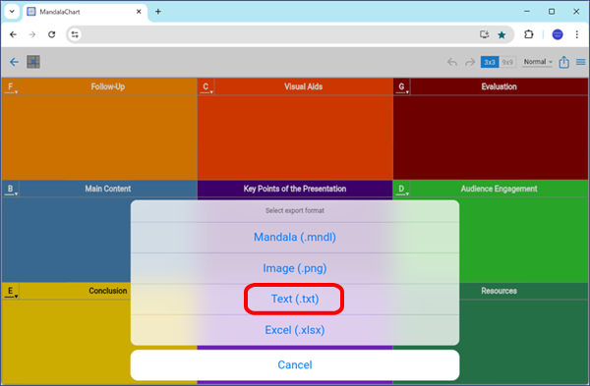
Task: Expand the F cell label dropdown
Action: click(11, 87)
